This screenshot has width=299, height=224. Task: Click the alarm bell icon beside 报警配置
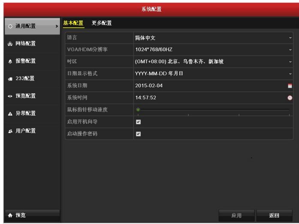click(x=10, y=61)
